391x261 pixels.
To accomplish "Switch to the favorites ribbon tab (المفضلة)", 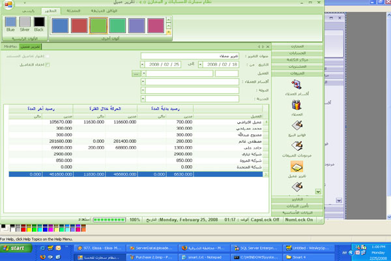I will point(73,11).
